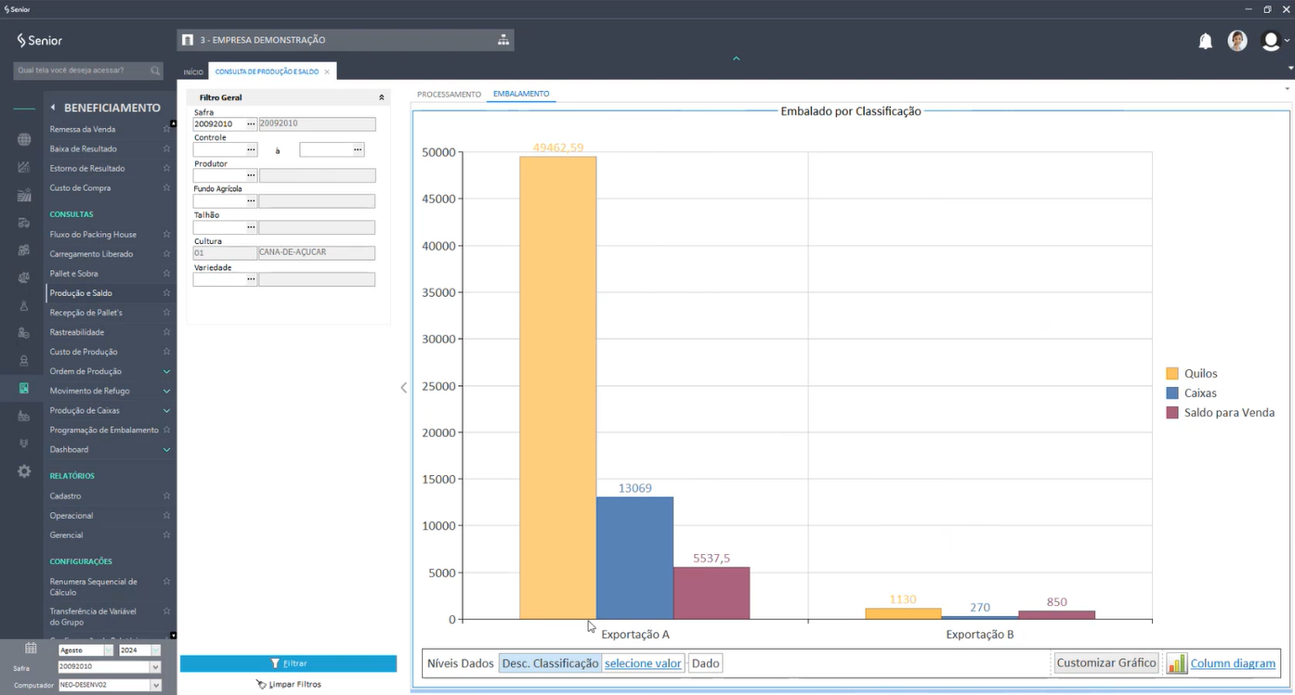Viewport: 1295px width, 695px height.
Task: Expand the Ordem de Produção submenu
Action: 166,371
